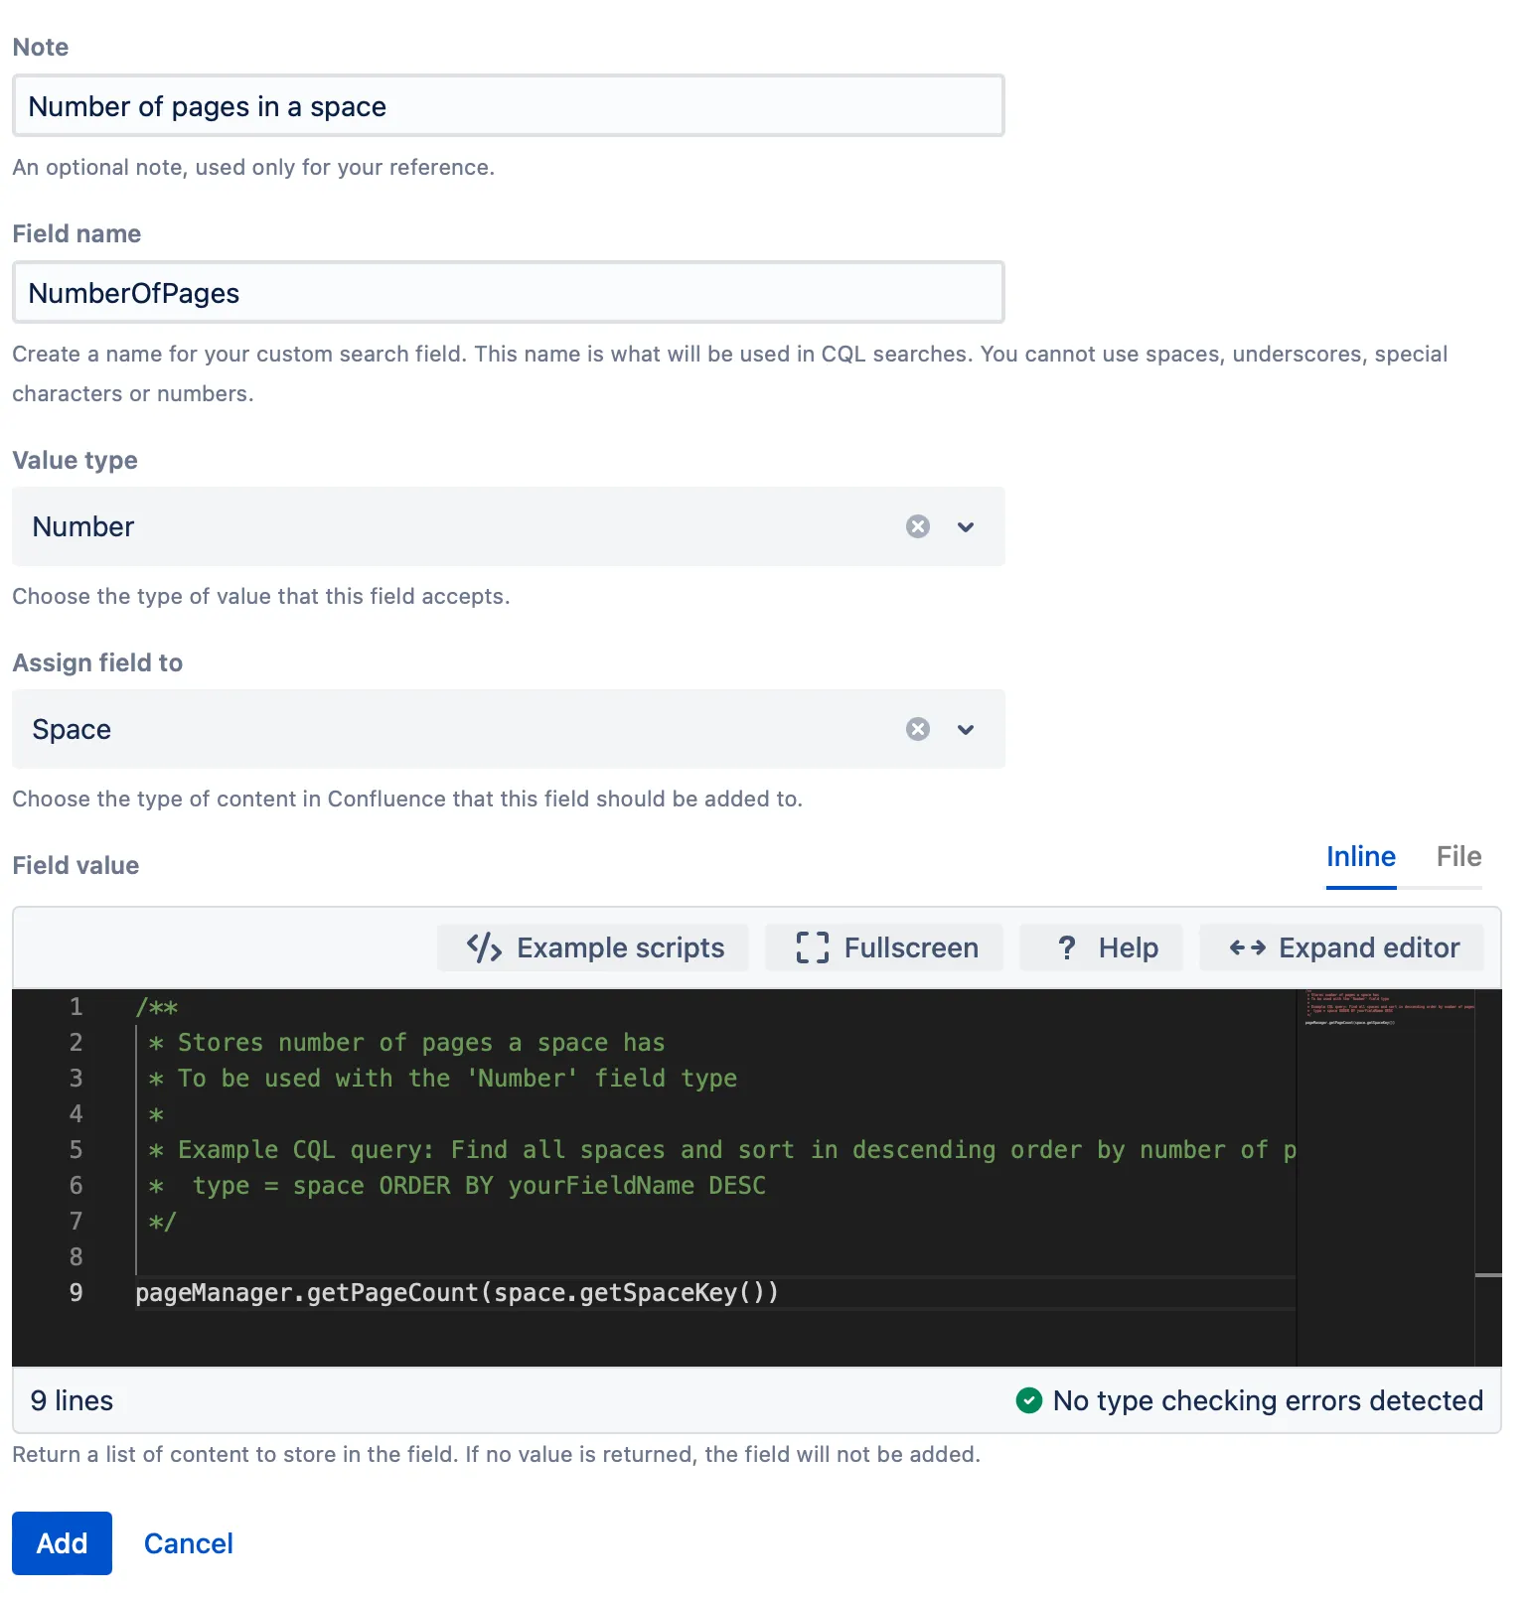The image size is (1532, 1599).
Task: Click the Cancel link
Action: tap(189, 1543)
